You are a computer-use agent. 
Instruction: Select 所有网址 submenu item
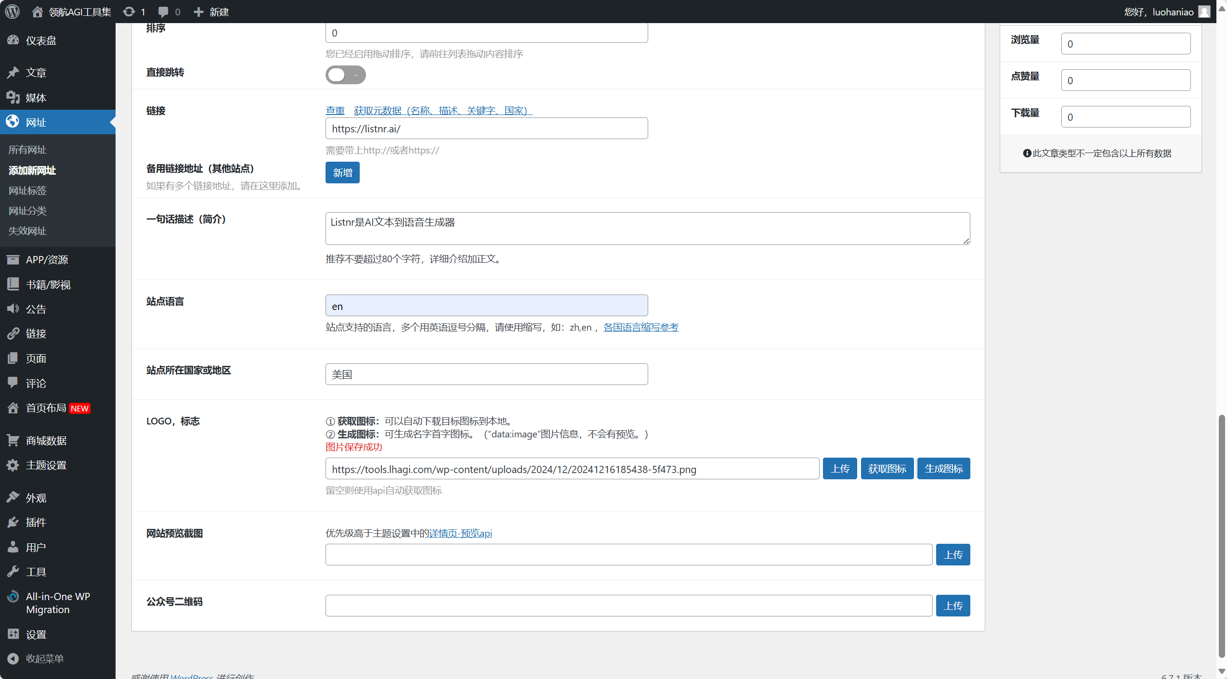[x=27, y=150]
